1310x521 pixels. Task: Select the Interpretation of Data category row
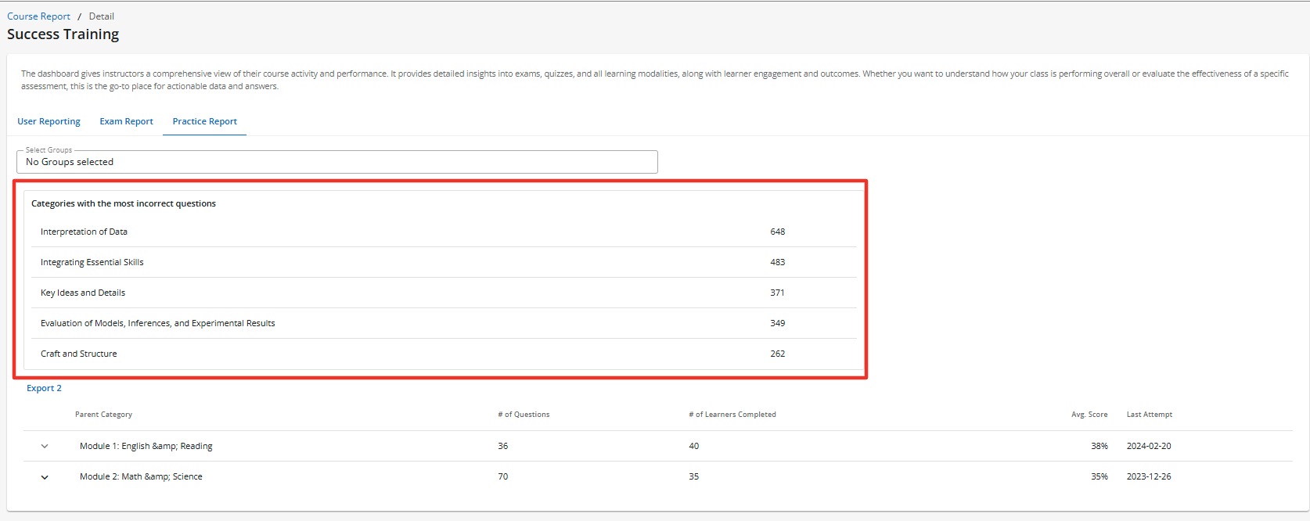pyautogui.click(x=84, y=232)
